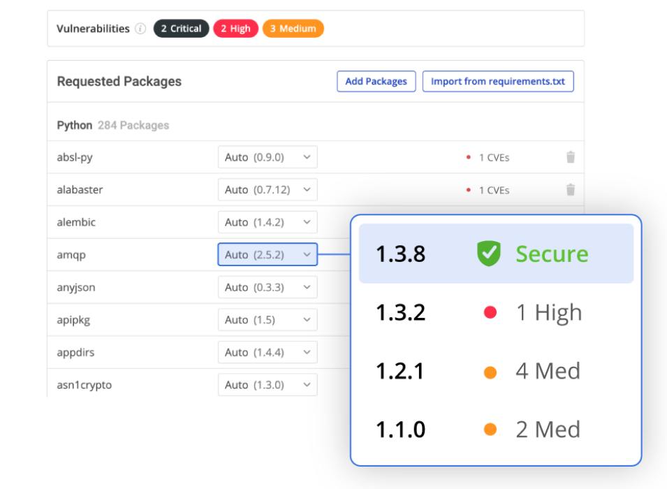The width and height of the screenshot is (667, 489).
Task: Delete alabaster using its trash icon
Action: [571, 189]
